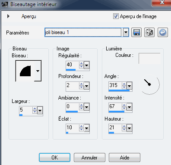Open the Biseau shape dropdown arrow
Viewport: 171px width, 165px height.
38,71
